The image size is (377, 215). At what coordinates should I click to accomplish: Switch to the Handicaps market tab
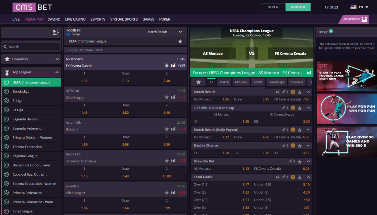(276, 82)
